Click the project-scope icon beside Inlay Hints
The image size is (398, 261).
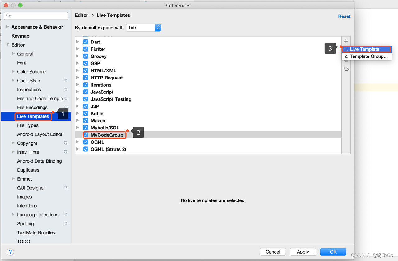pyautogui.click(x=66, y=152)
